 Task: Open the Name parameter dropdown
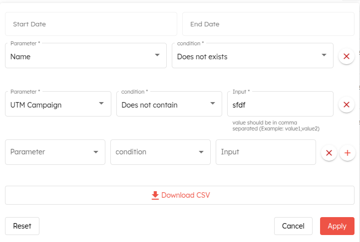pos(85,56)
